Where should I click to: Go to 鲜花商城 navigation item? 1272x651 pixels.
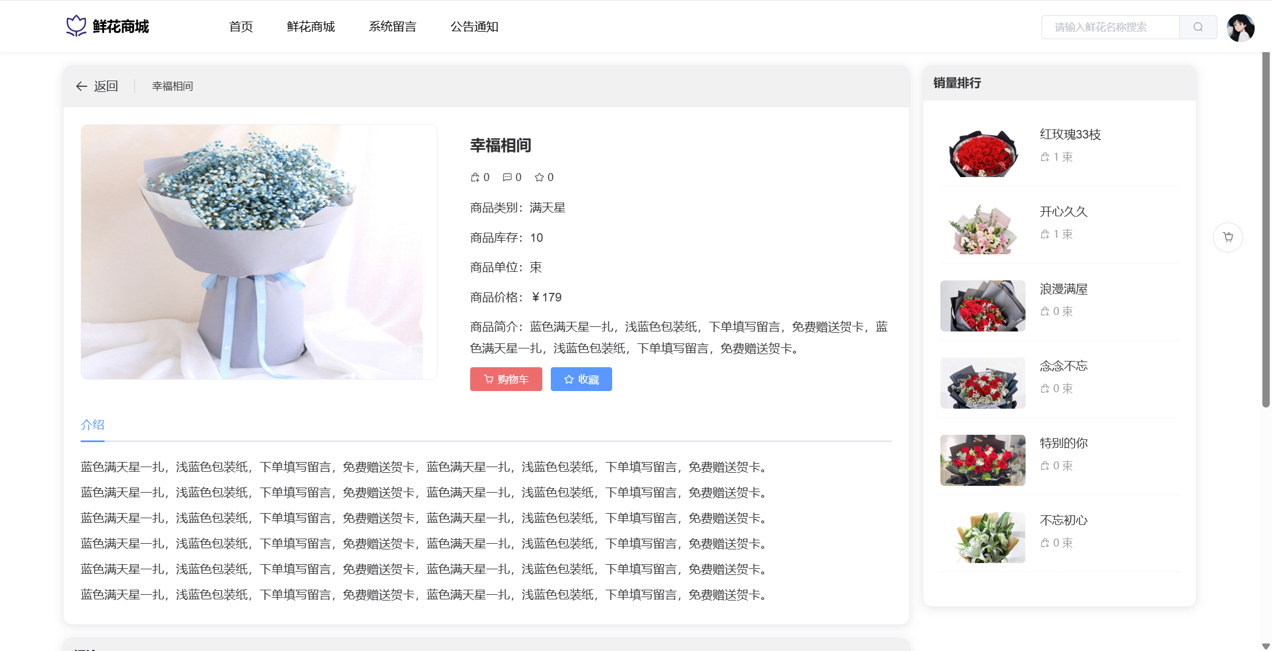[x=311, y=27]
